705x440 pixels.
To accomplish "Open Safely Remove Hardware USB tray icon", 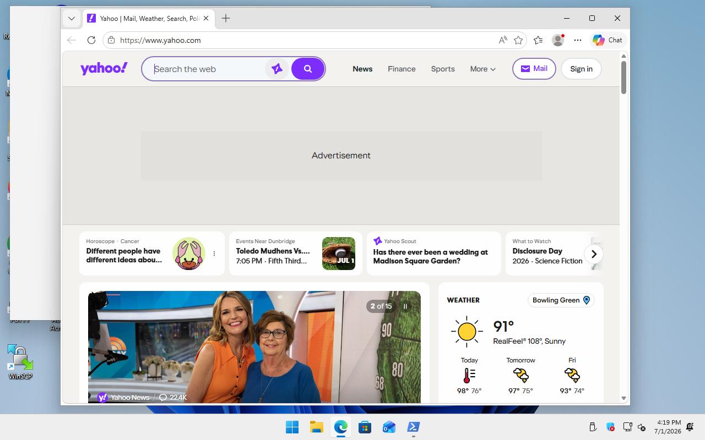I will click(593, 427).
